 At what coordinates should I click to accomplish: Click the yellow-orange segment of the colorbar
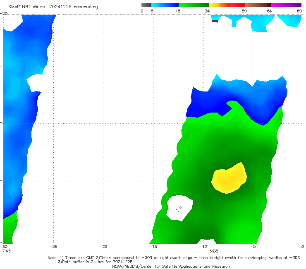220,5
